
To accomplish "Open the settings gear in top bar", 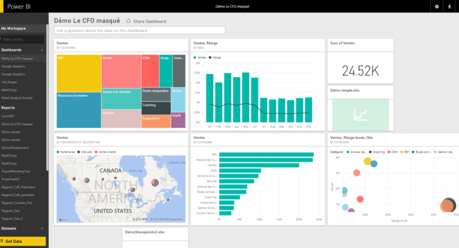I will [436, 6].
